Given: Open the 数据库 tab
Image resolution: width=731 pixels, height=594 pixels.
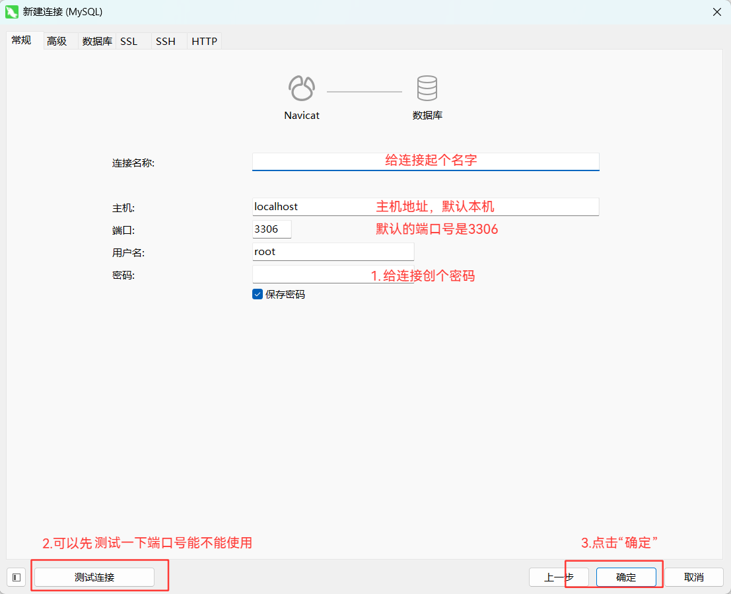Looking at the screenshot, I should pyautogui.click(x=97, y=41).
